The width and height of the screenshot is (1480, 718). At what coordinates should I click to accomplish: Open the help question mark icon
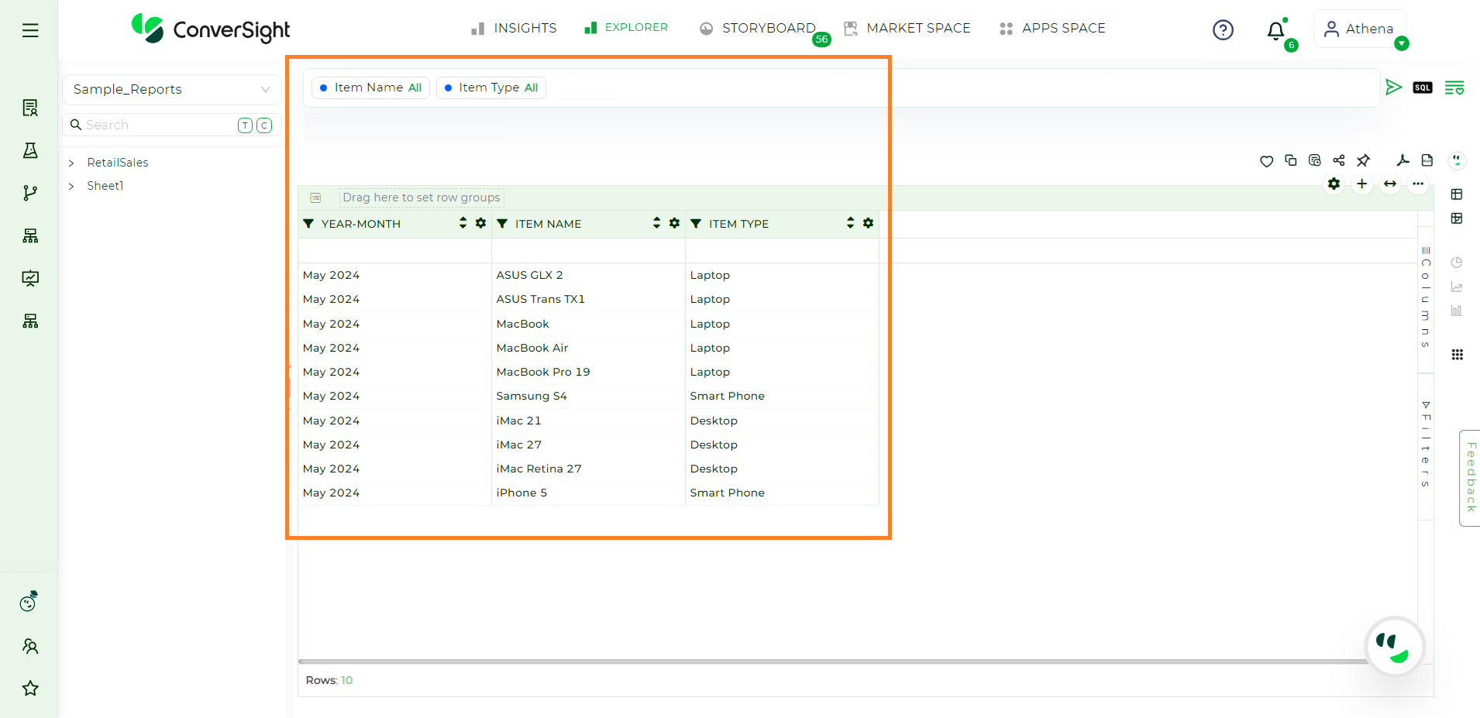[1223, 30]
